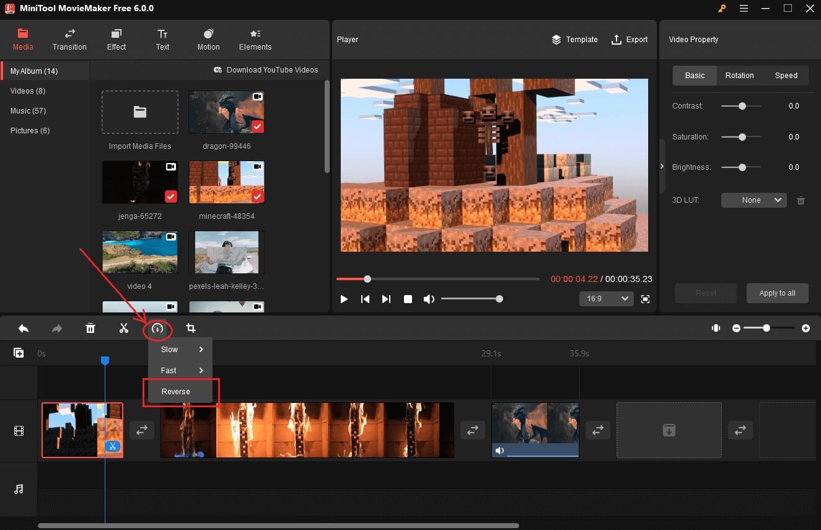This screenshot has height=530, width=821.
Task: Open the Motion tab
Action: (208, 40)
